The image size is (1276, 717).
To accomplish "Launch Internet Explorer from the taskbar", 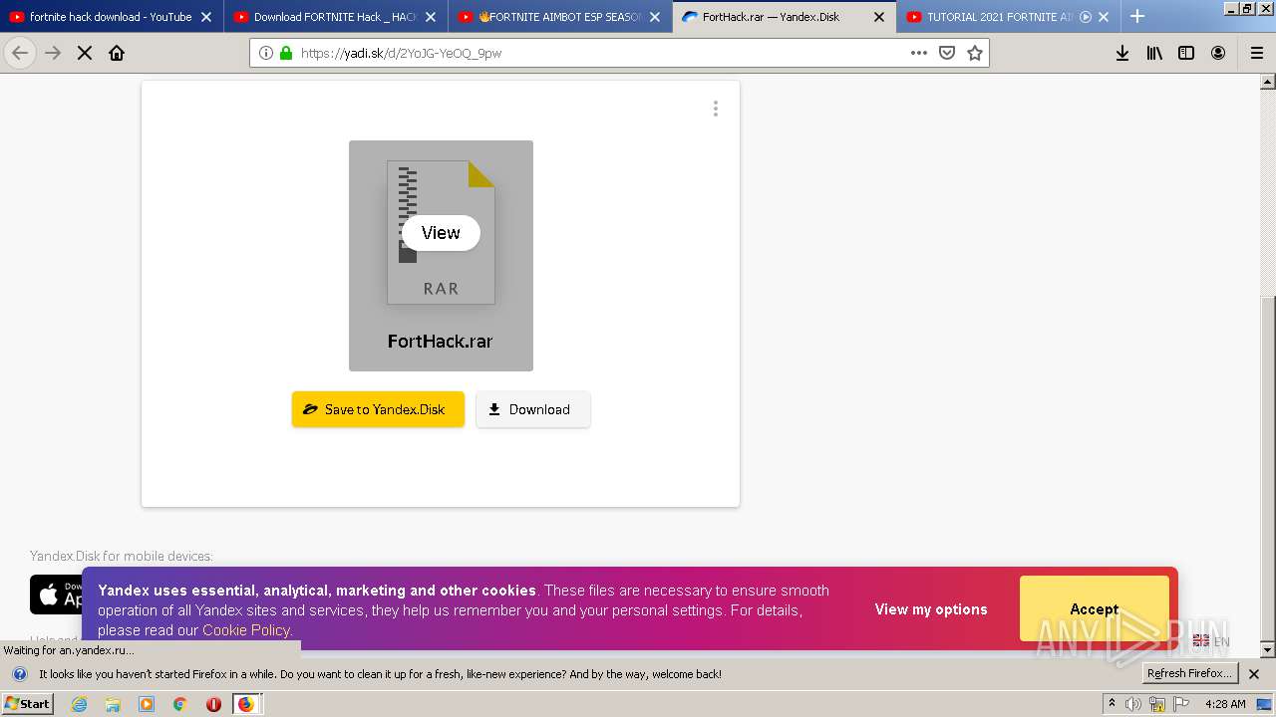I will (x=80, y=704).
